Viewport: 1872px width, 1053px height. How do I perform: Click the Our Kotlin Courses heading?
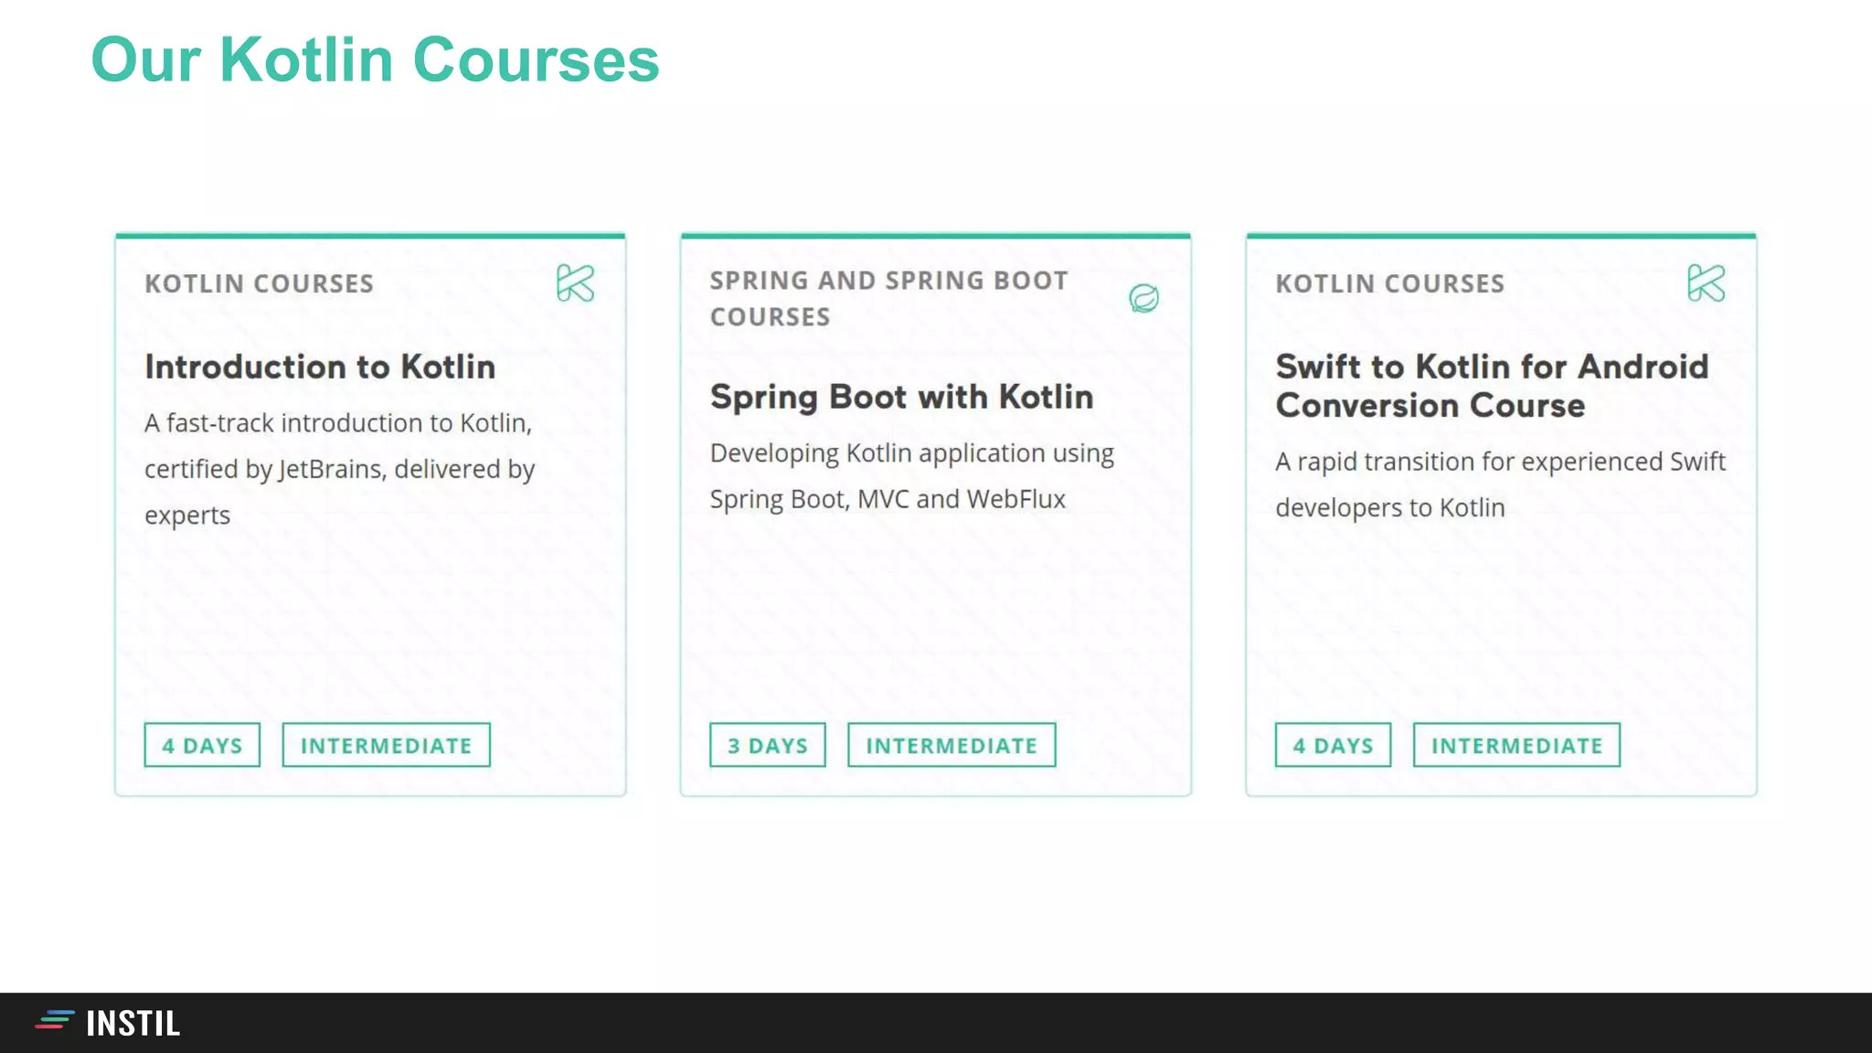[375, 59]
